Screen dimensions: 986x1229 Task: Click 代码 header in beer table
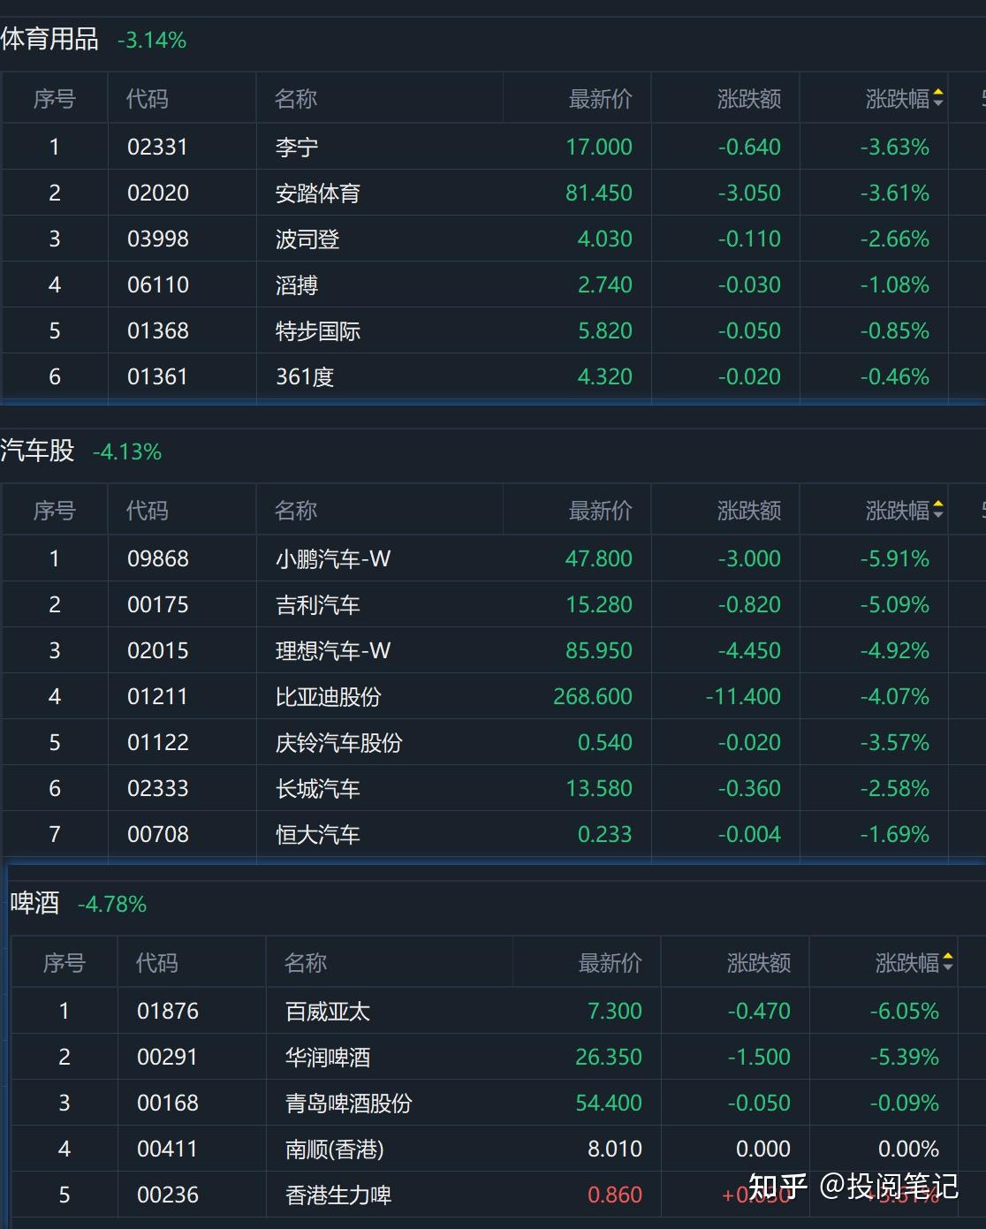[x=156, y=963]
